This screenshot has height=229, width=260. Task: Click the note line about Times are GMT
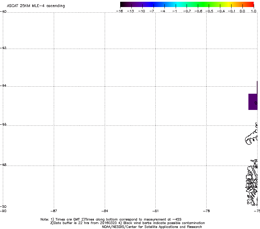tap(111, 219)
